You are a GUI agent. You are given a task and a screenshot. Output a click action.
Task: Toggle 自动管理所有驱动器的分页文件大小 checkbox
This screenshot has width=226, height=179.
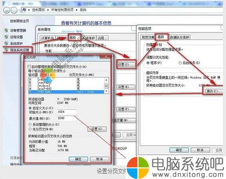[x=29, y=66]
